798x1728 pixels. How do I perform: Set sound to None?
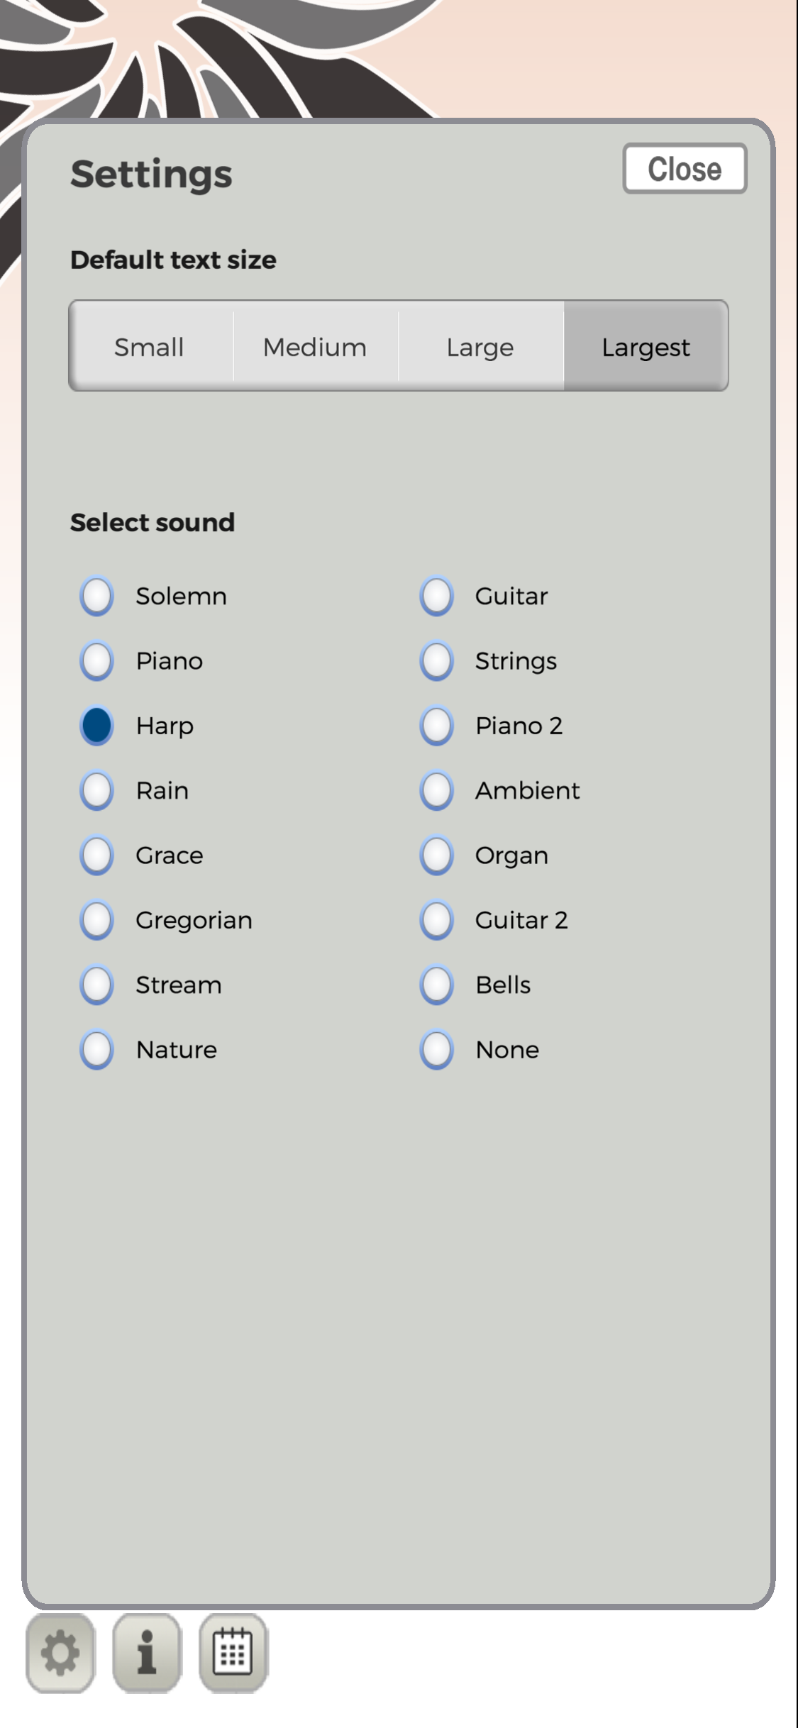coord(436,1049)
